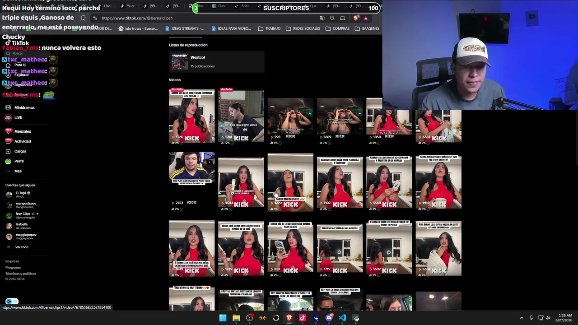Click the microphone icon in the system tray

[531, 318]
